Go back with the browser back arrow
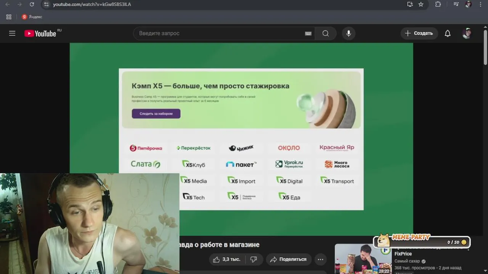The image size is (488, 274). pos(8,5)
